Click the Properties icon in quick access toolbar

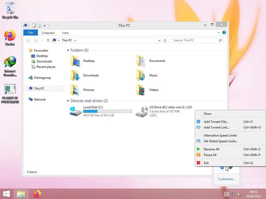[x=34, y=26]
